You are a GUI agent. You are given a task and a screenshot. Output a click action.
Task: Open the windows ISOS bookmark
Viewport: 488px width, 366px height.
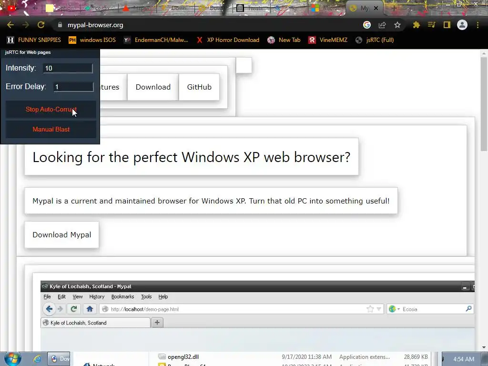pyautogui.click(x=92, y=40)
